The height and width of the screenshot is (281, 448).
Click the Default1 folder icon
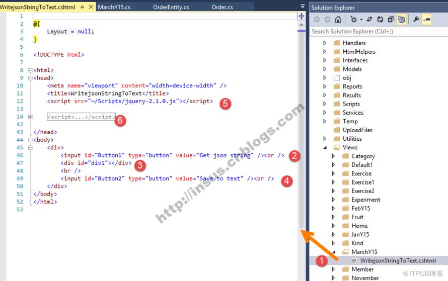tap(345, 164)
